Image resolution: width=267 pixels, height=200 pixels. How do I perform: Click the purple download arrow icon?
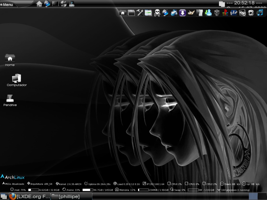(183, 13)
